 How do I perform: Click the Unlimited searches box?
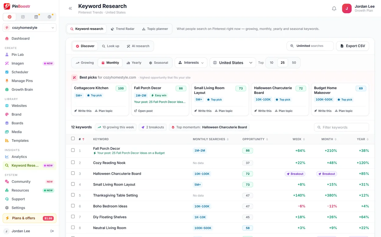click(310, 46)
